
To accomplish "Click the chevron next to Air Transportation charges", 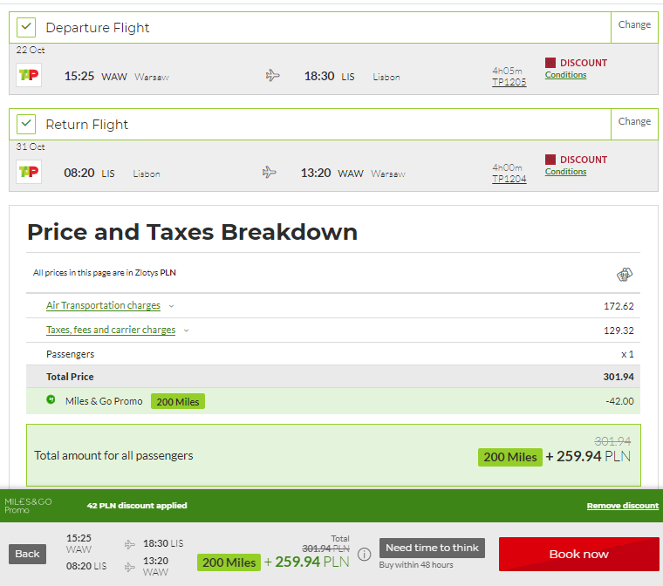I will 171,306.
